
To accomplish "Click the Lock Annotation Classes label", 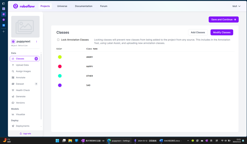I will coord(75,40).
